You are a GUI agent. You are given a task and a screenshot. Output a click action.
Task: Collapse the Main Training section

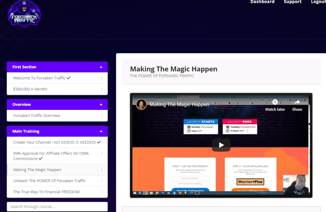pyautogui.click(x=101, y=131)
